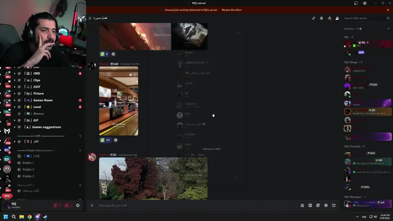The width and height of the screenshot is (393, 221).
Task: Collapse the Activity section chevron
Action: (388, 29)
